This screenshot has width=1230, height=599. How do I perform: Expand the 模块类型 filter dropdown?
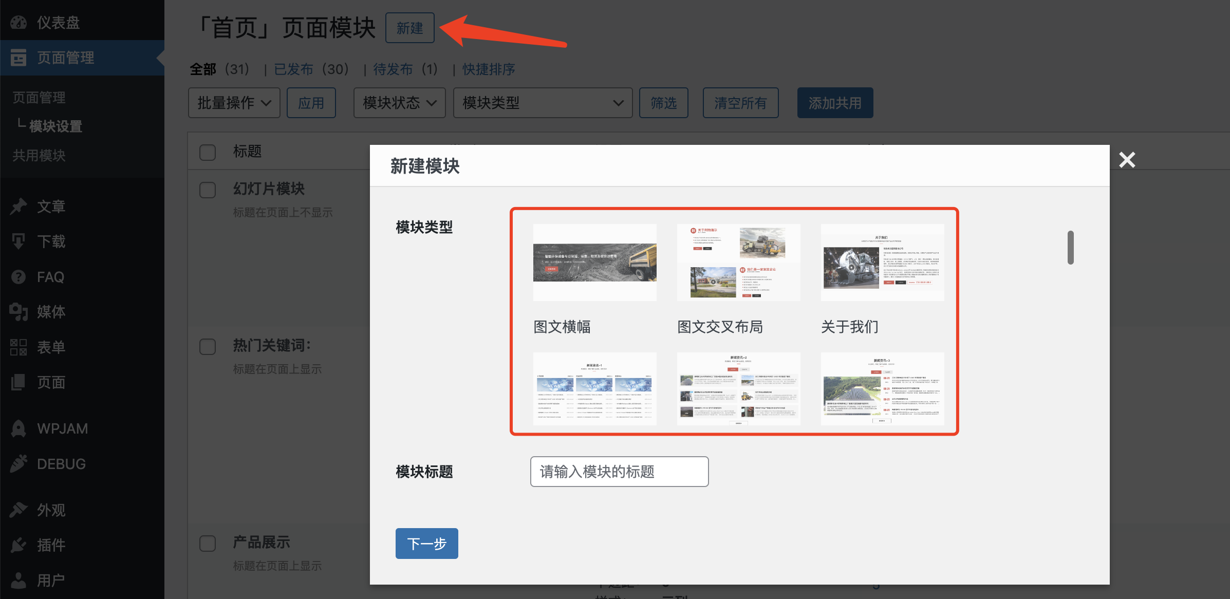pos(543,103)
